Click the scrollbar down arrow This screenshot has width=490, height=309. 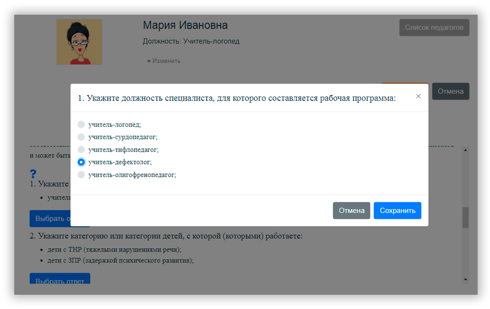tap(465, 279)
